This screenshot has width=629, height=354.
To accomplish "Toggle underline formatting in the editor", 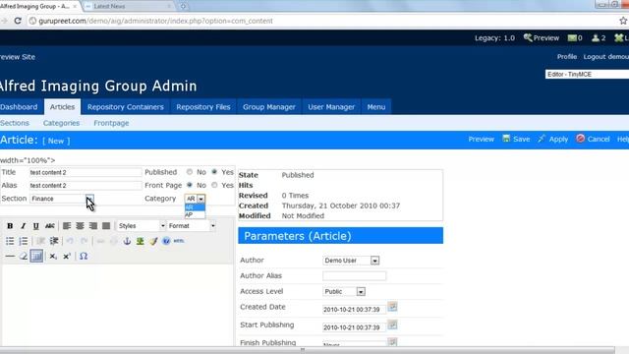I will point(36,226).
